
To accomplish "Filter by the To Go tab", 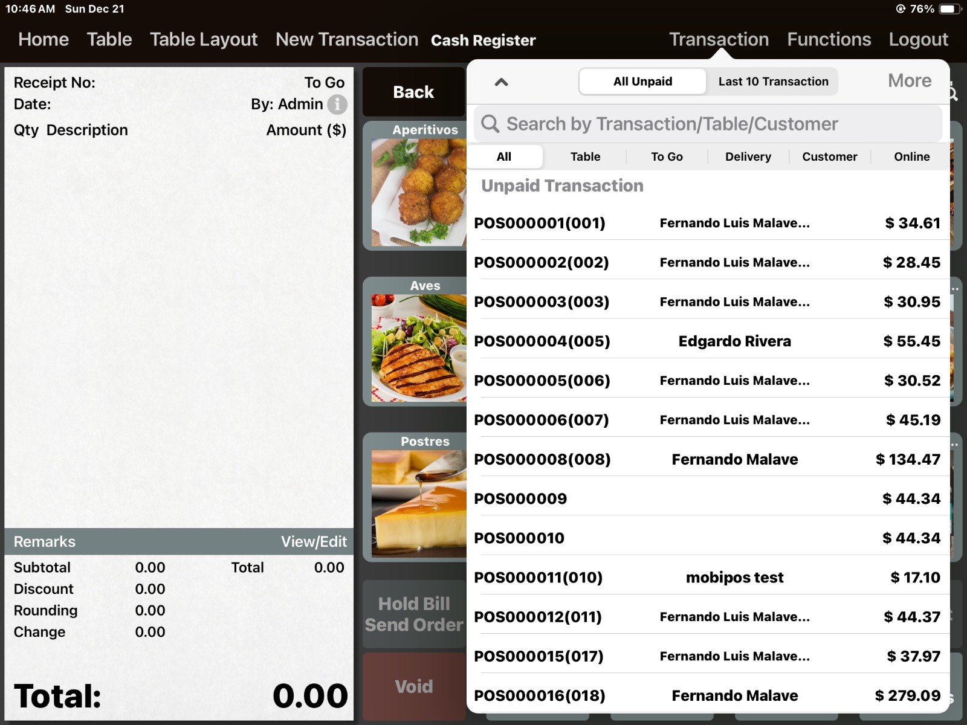I will pos(667,156).
